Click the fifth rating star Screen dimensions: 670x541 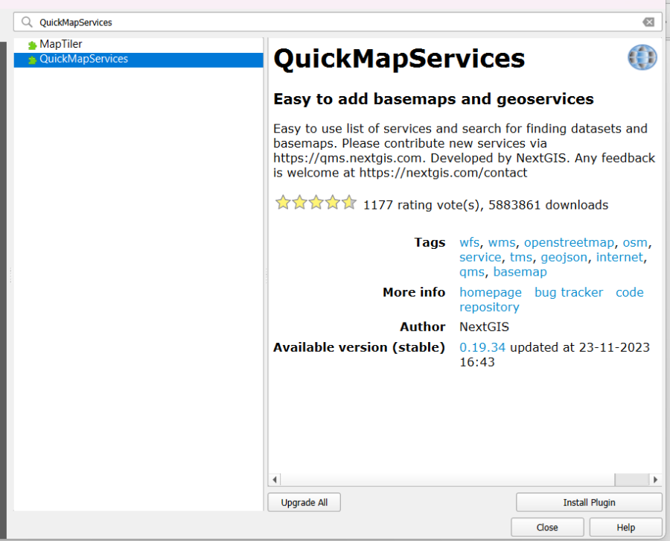coord(349,203)
